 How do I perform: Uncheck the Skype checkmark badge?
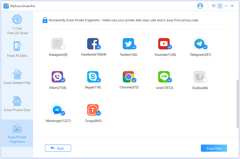tap(99, 80)
